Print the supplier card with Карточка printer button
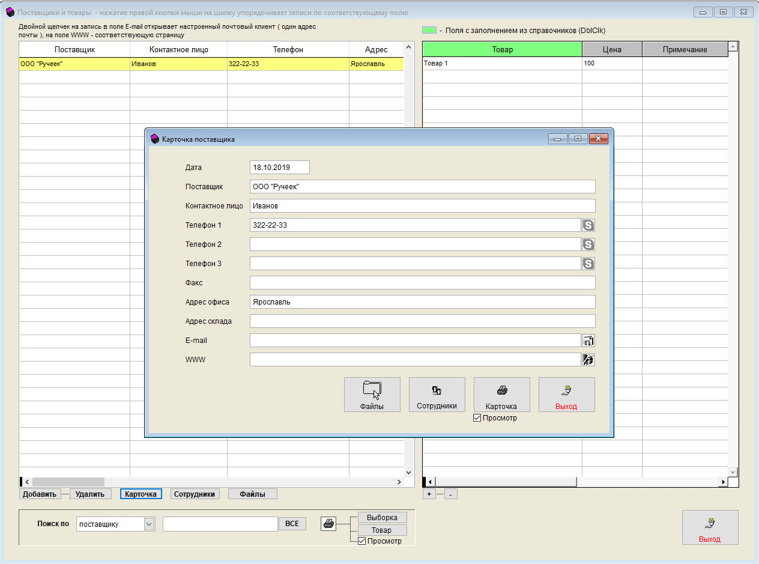This screenshot has height=564, width=759. pos(501,395)
